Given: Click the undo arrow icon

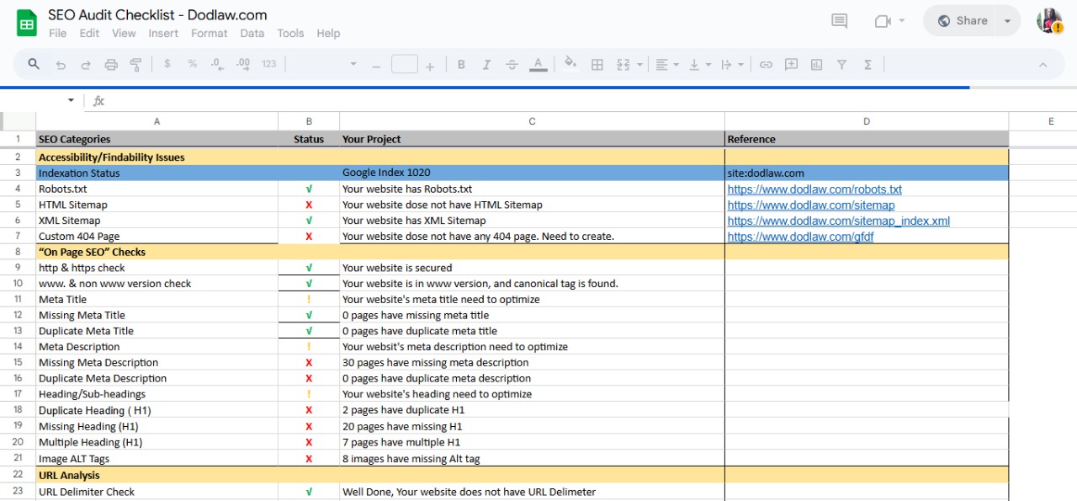Looking at the screenshot, I should pos(61,65).
